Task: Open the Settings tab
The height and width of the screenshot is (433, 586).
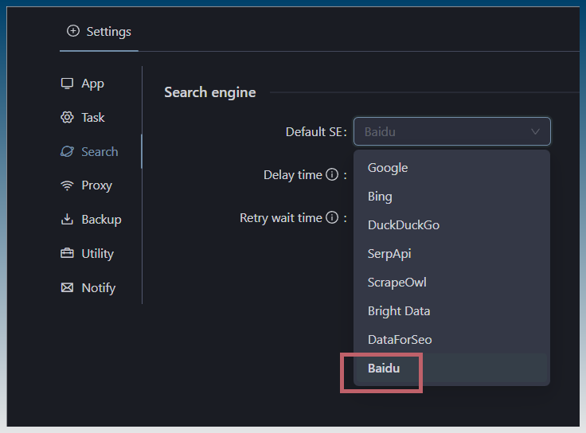Action: [x=100, y=32]
